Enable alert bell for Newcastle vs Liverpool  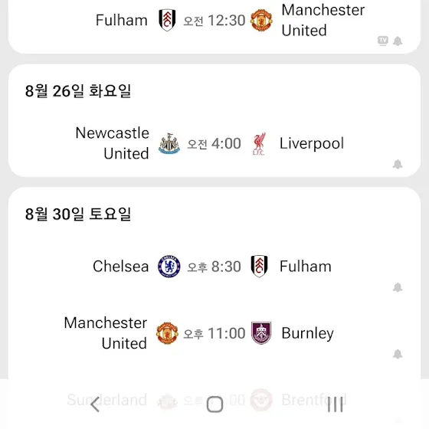pyautogui.click(x=398, y=165)
